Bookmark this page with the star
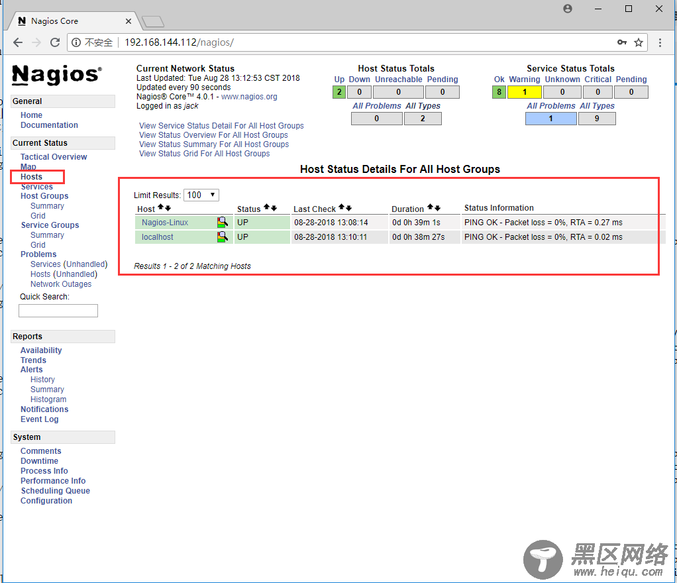This screenshot has height=583, width=677. (639, 42)
